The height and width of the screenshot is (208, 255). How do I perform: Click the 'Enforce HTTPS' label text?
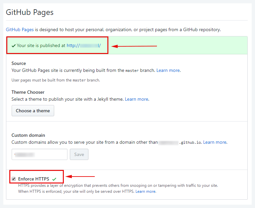coord(34,179)
